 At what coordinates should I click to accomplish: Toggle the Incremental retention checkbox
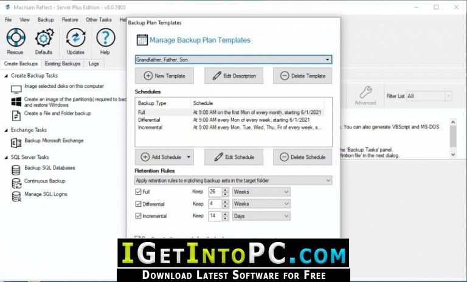coord(138,216)
